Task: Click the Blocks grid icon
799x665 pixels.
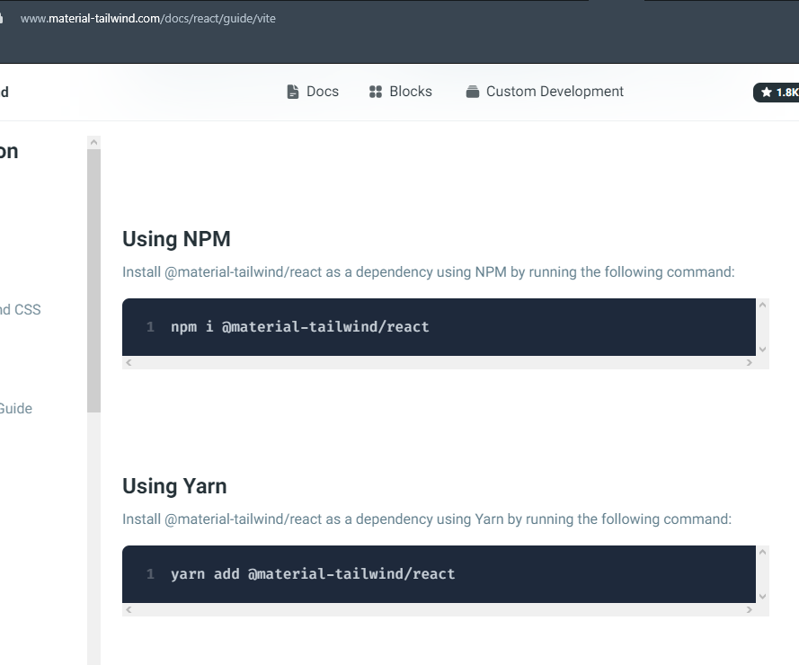Action: [x=374, y=91]
